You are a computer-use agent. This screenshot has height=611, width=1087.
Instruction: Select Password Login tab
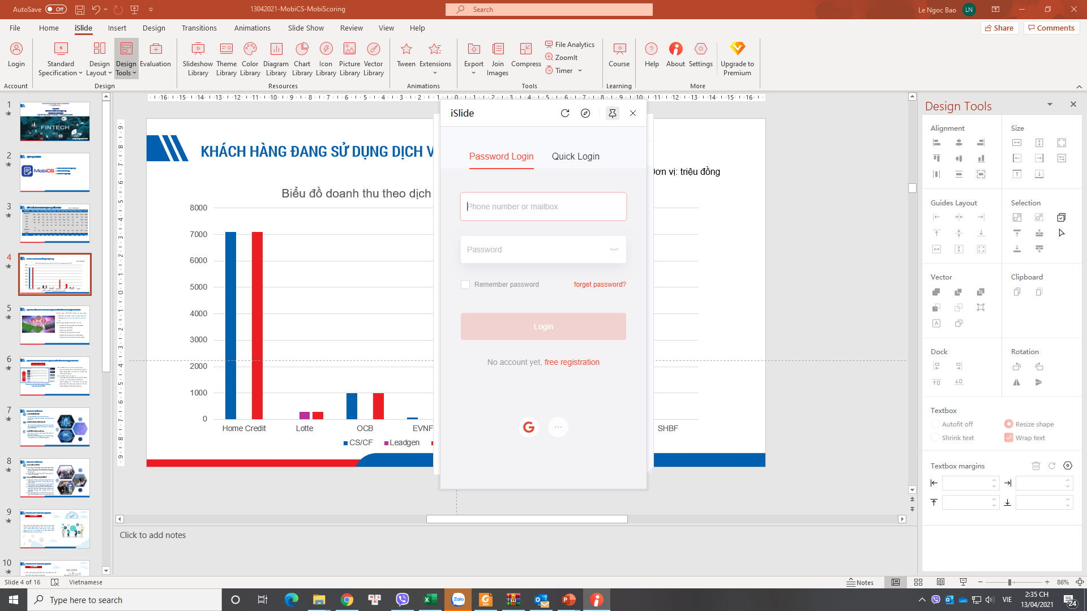coord(501,157)
